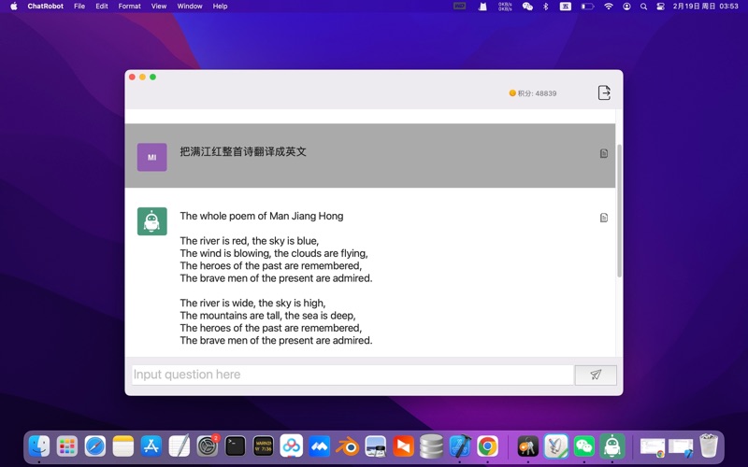Open Finder from the dock

tap(39, 446)
